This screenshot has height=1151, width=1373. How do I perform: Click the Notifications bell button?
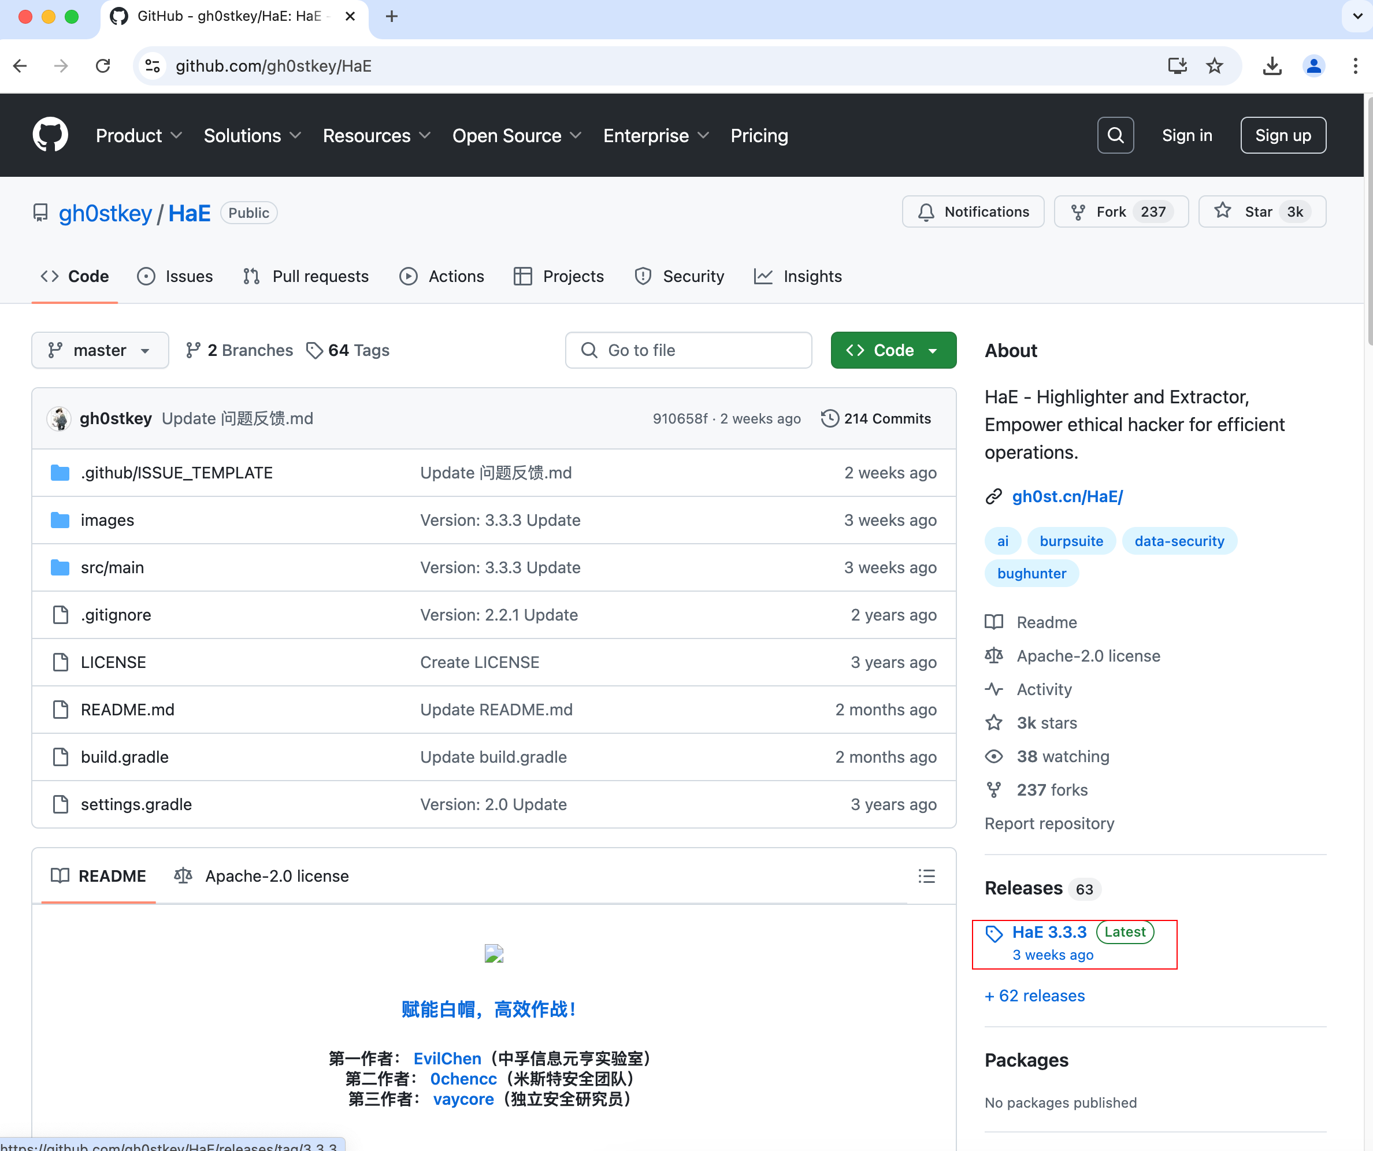[973, 212]
